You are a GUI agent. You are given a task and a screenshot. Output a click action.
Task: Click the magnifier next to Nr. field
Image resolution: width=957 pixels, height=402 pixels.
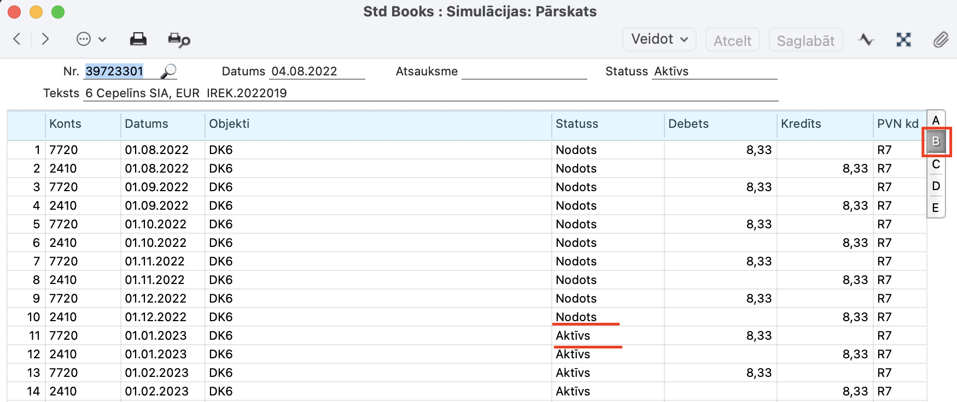(168, 72)
